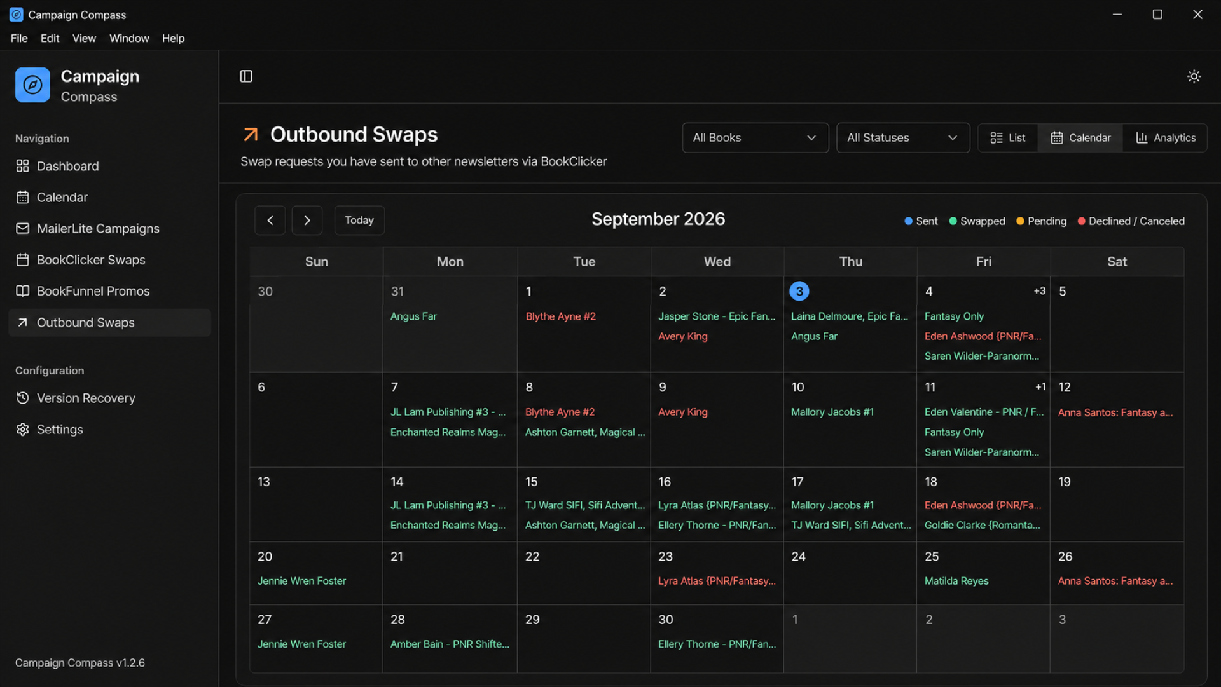
Task: Click the Swapped legend green dot
Action: coord(953,221)
